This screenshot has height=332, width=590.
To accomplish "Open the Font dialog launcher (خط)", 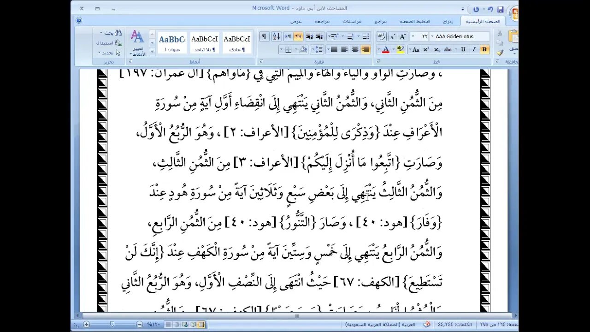I will (x=378, y=61).
